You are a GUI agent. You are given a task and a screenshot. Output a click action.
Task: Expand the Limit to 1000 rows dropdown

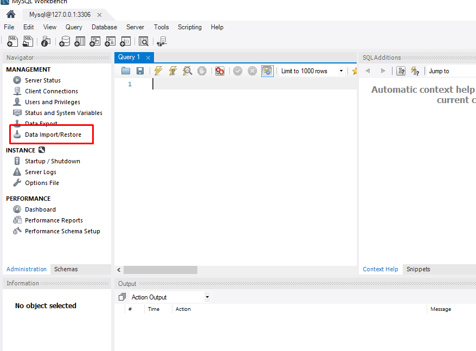(x=341, y=71)
